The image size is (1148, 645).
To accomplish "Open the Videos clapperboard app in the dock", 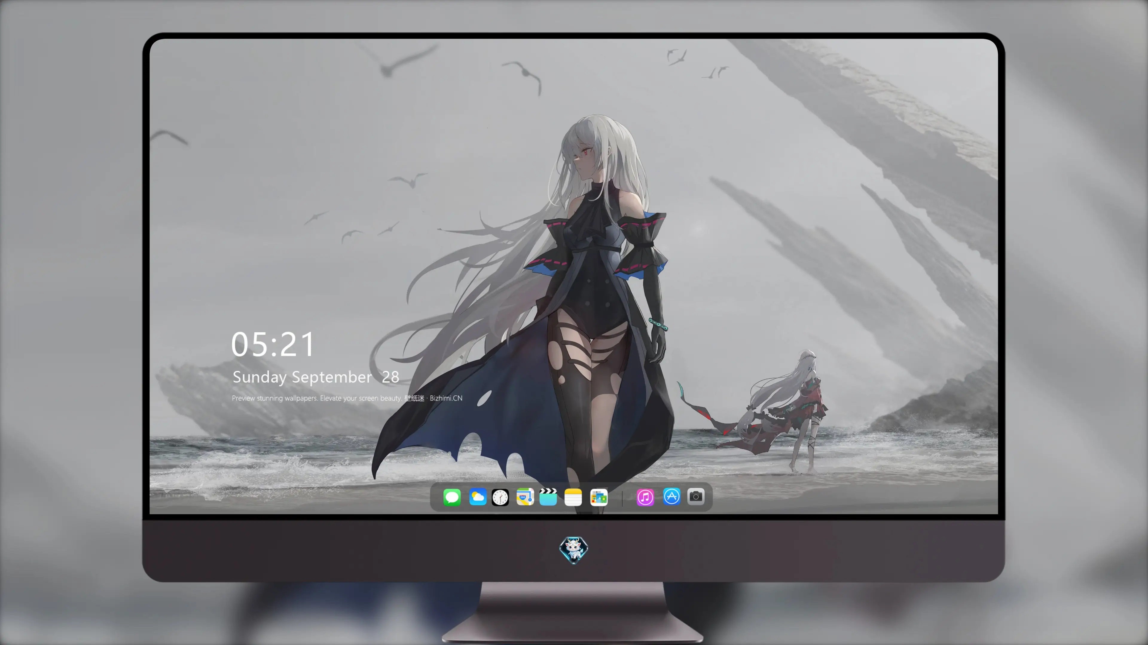I will click(x=548, y=497).
